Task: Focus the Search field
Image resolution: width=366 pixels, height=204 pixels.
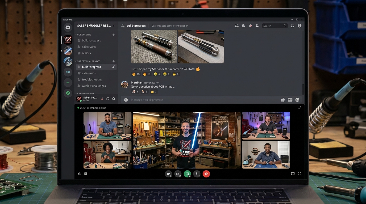Action: click(x=275, y=26)
